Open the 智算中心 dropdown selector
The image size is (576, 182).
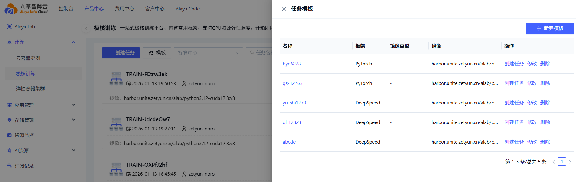click(208, 53)
